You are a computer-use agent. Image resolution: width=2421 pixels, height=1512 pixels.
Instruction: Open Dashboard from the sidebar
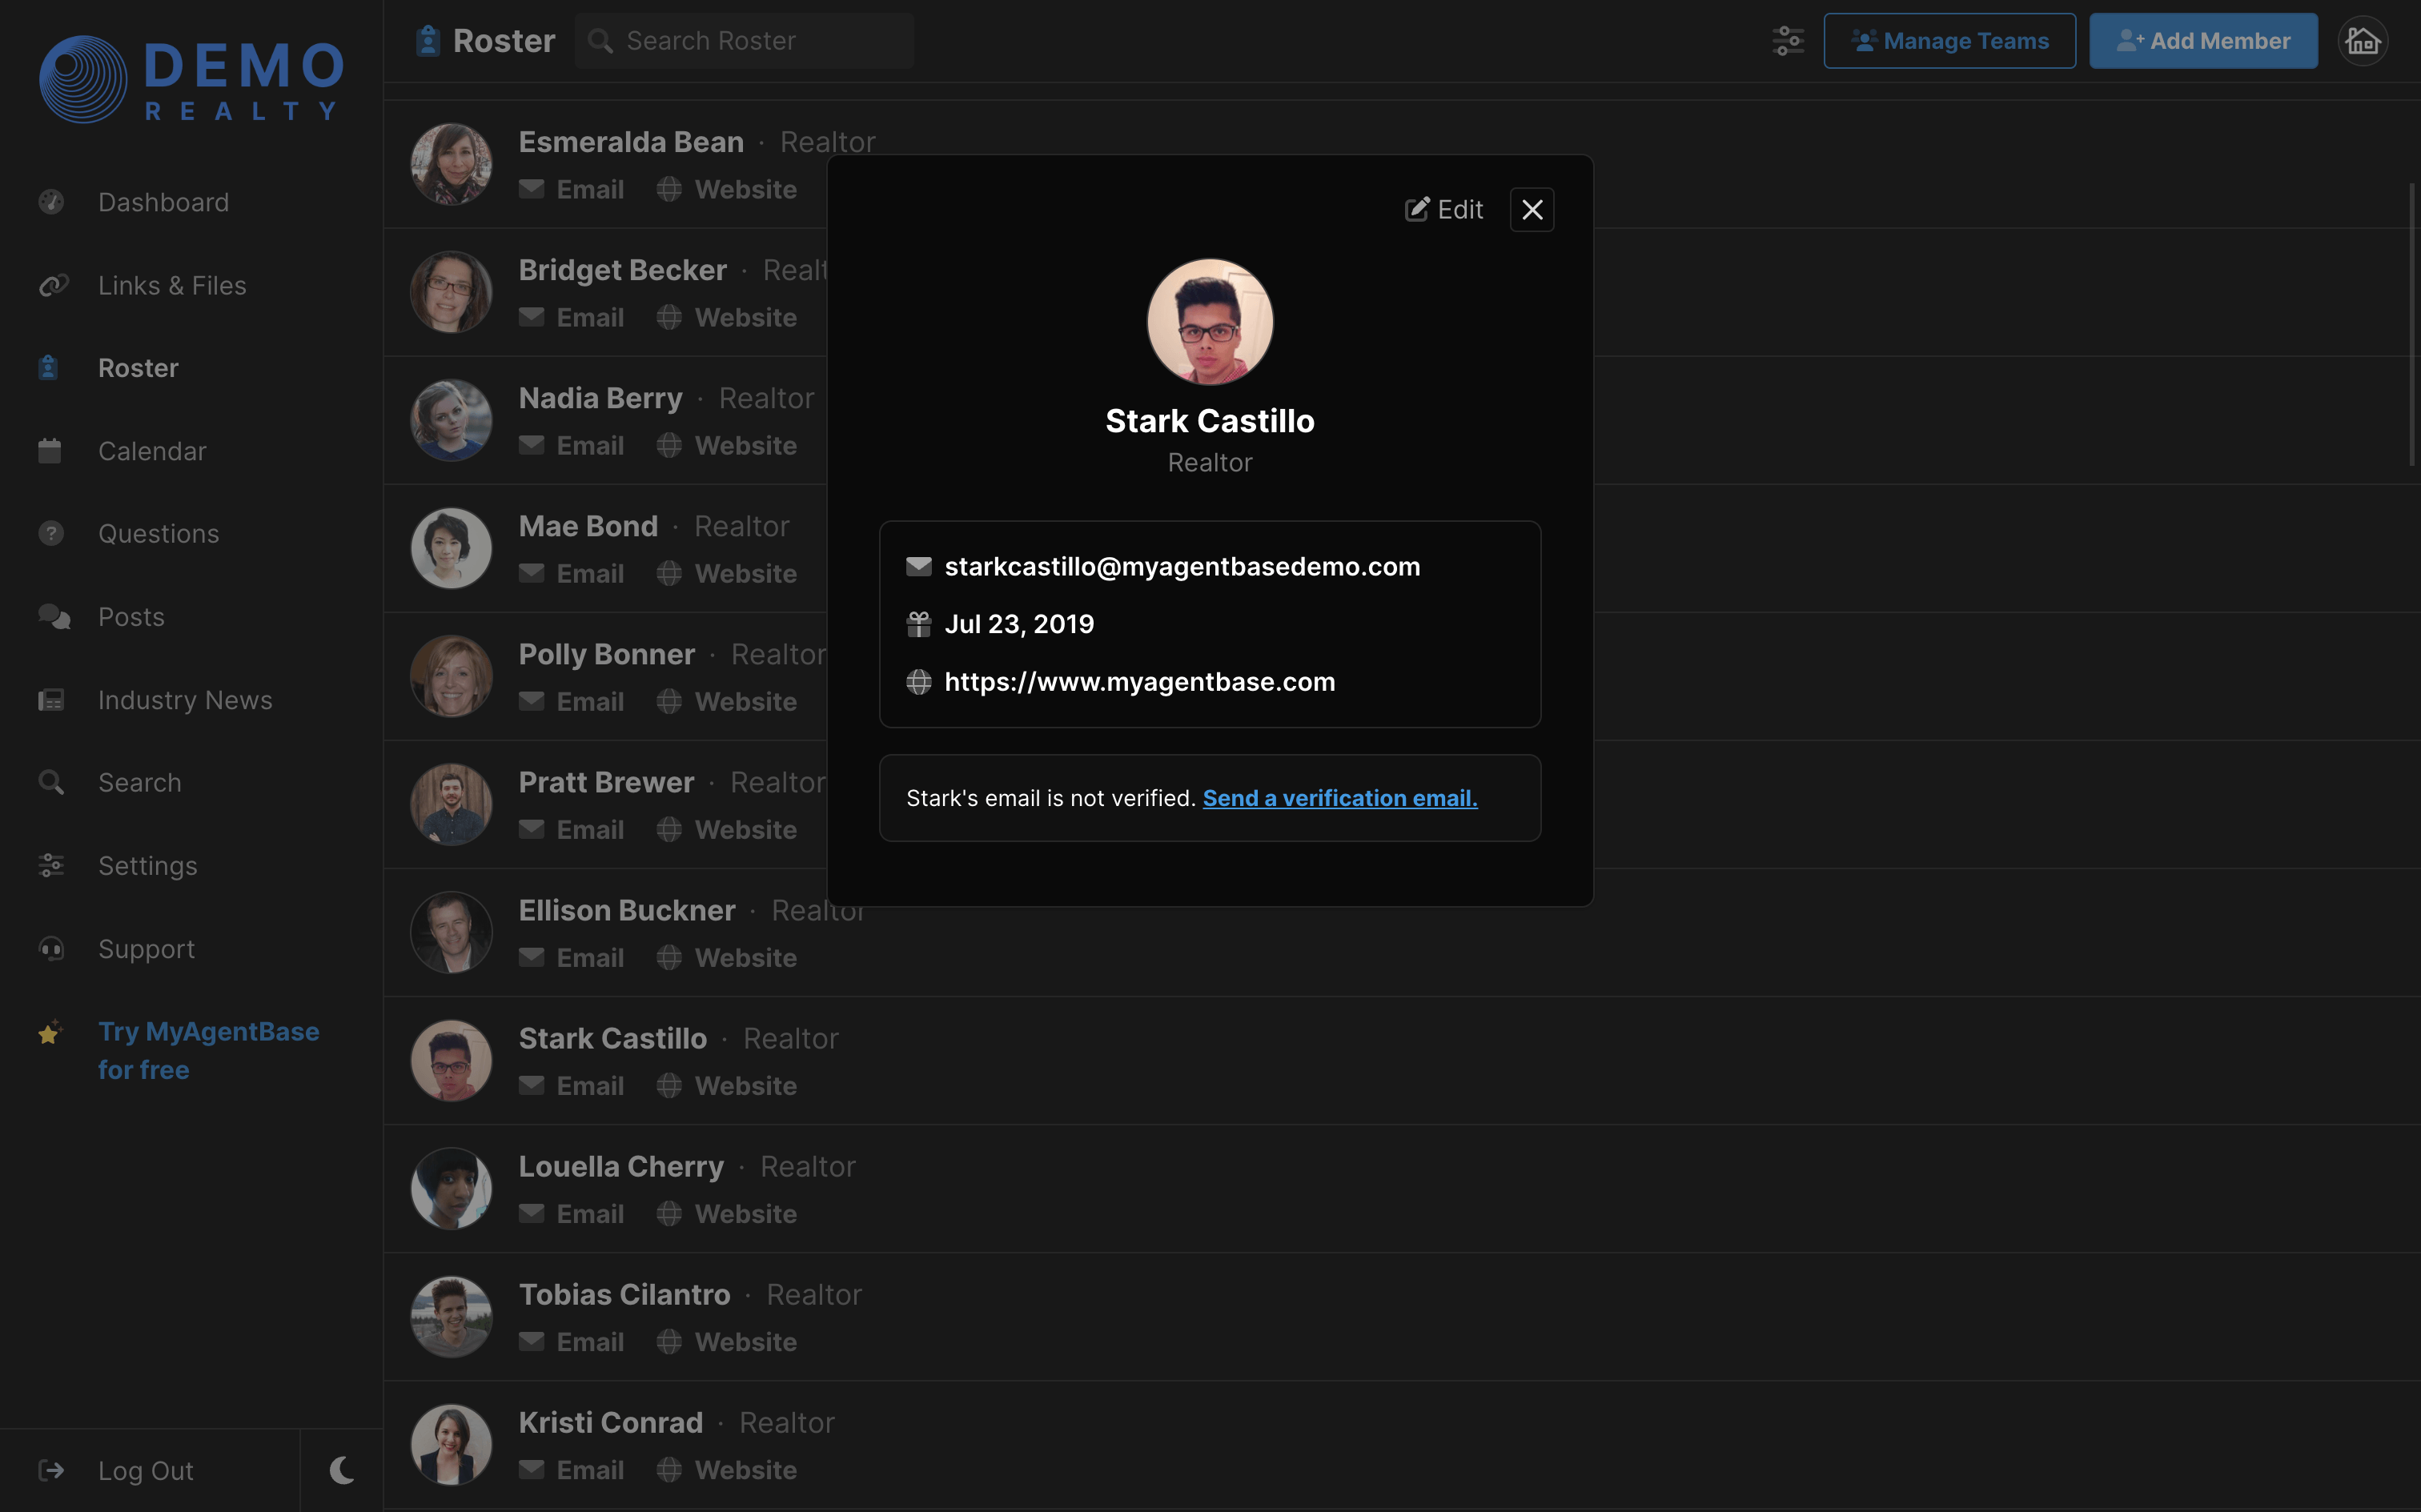click(163, 202)
